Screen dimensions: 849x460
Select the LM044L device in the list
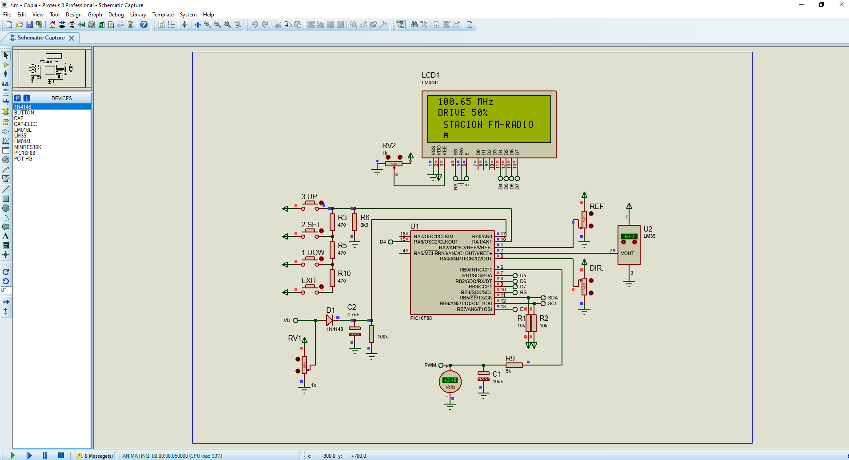click(52, 142)
